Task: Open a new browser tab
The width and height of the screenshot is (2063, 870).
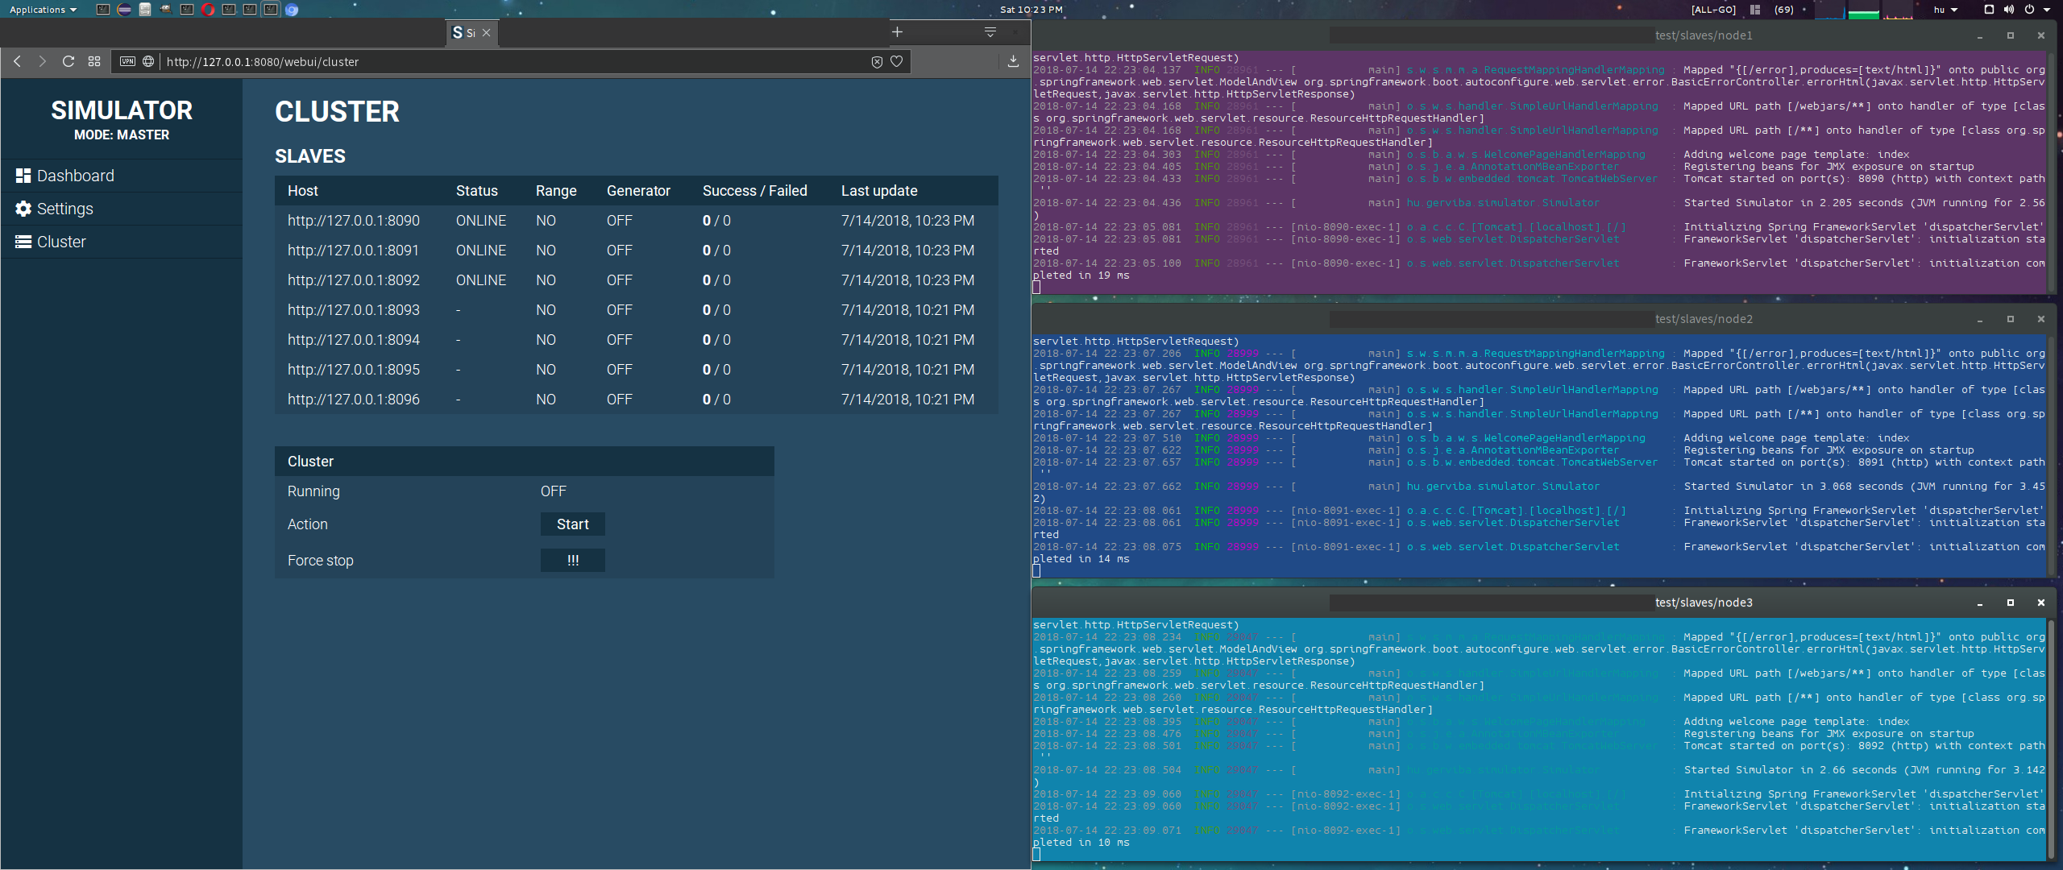Action: click(897, 32)
